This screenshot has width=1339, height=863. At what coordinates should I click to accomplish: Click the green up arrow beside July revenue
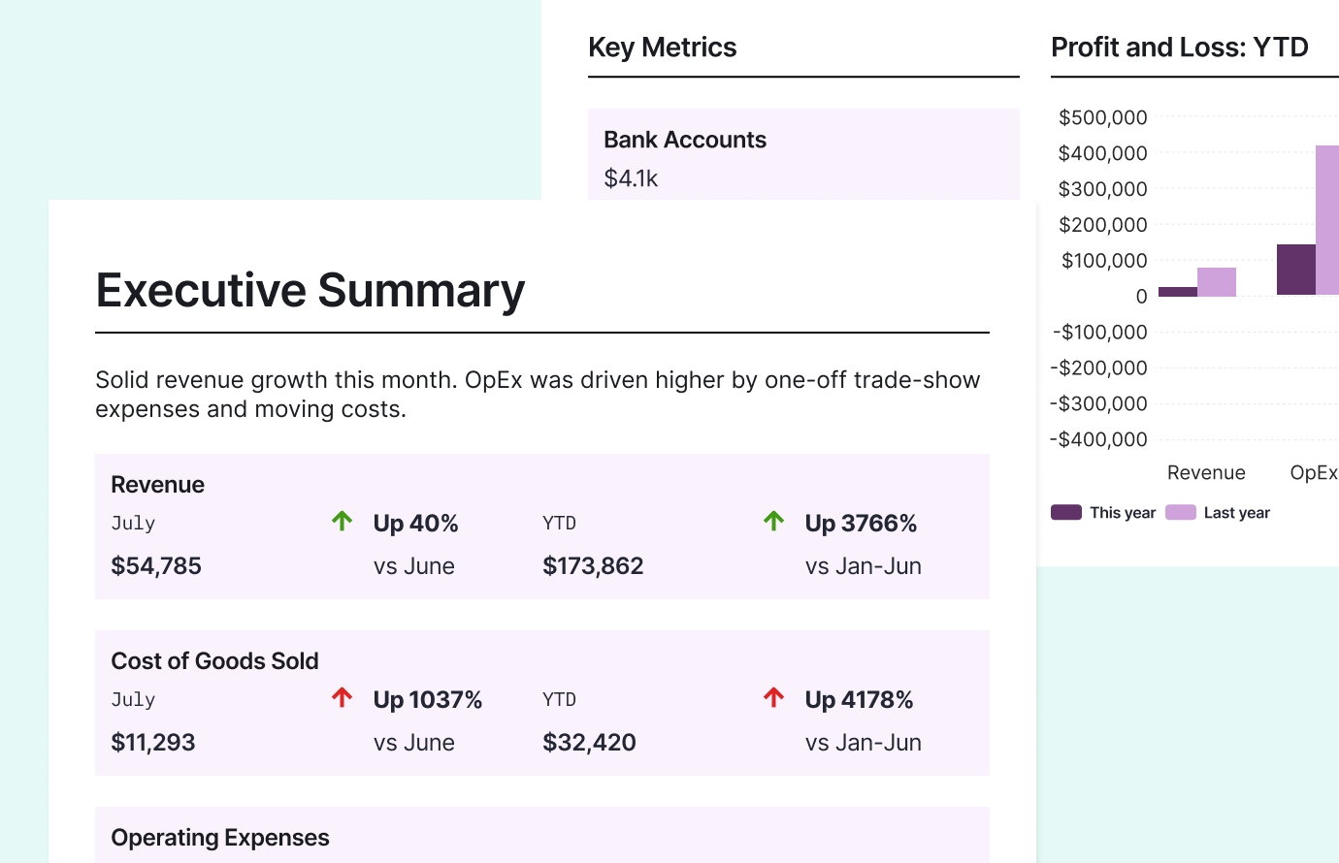pos(342,521)
